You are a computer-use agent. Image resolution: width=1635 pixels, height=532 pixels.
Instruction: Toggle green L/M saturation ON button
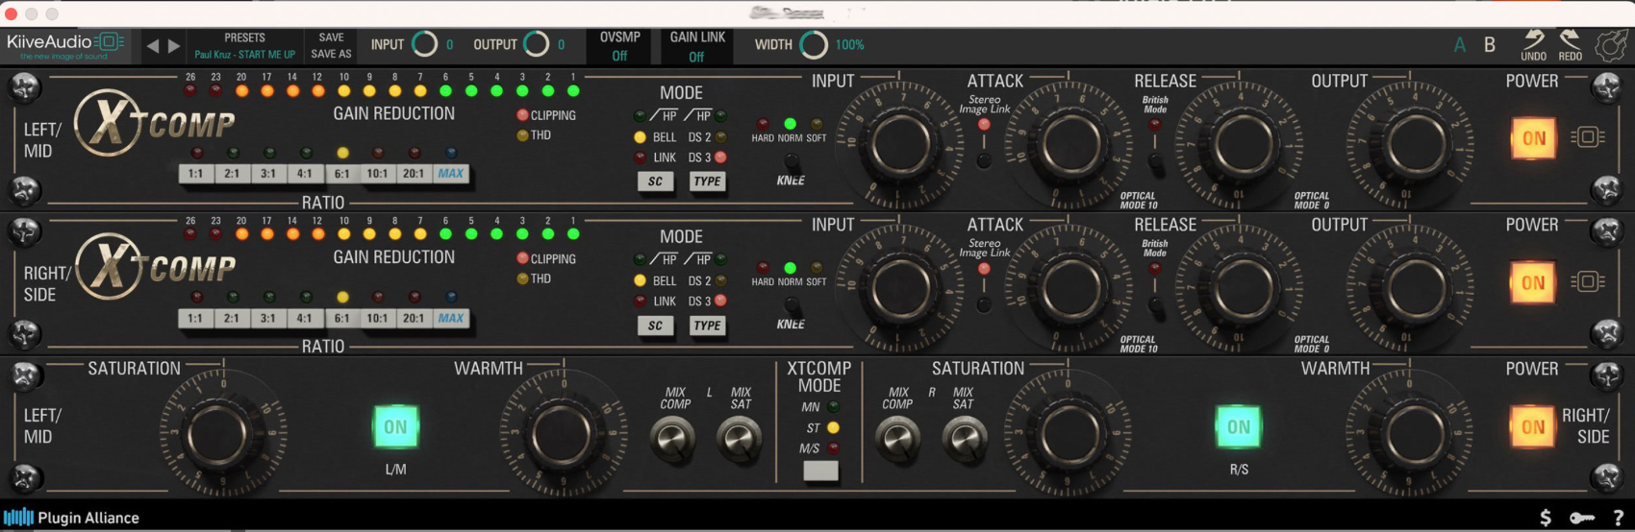(395, 426)
